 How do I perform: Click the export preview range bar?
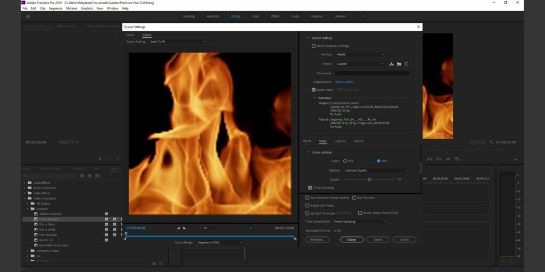coord(210,236)
